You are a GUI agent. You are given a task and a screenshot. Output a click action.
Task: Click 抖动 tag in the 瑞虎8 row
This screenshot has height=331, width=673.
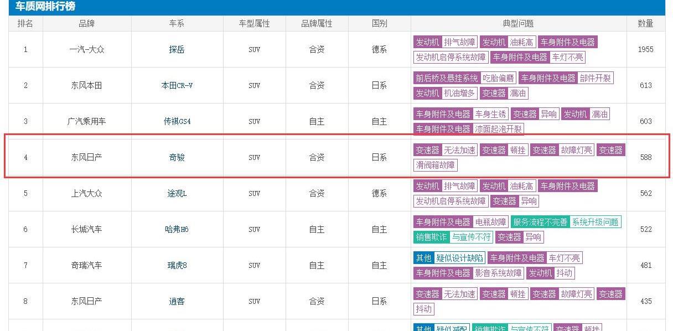[564, 273]
